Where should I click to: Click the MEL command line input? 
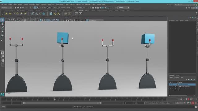[39, 107]
